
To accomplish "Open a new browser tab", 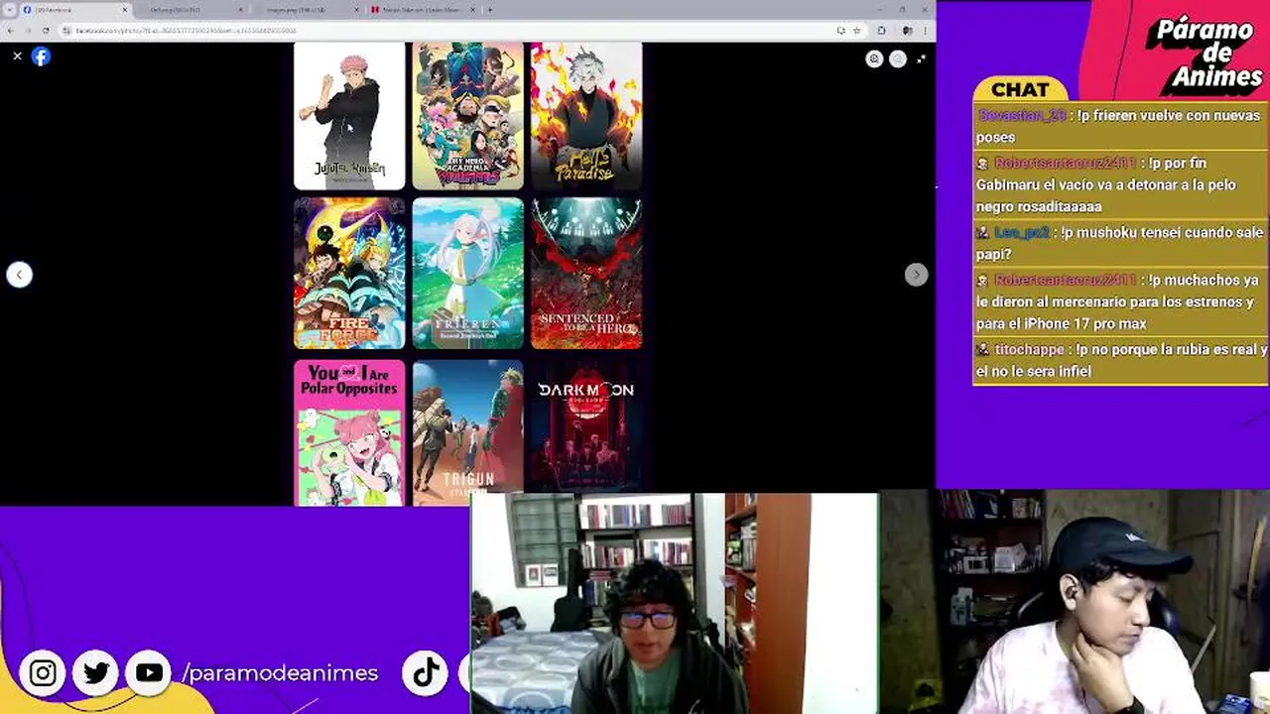I will (x=489, y=10).
